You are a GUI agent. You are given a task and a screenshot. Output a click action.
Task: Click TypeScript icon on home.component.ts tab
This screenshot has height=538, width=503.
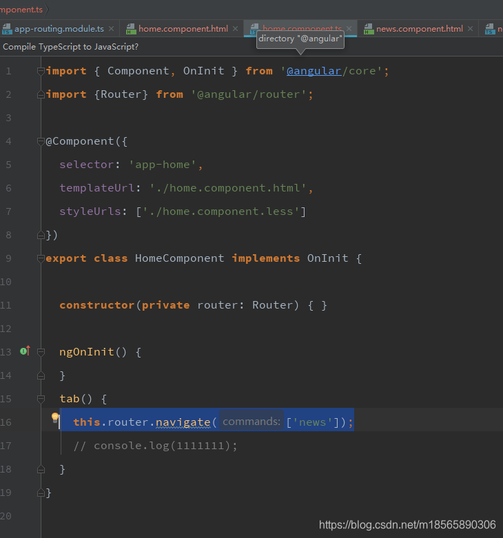pos(254,28)
